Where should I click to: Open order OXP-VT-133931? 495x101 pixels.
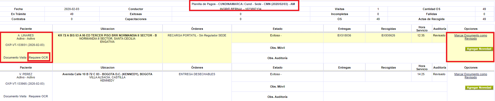25,45
